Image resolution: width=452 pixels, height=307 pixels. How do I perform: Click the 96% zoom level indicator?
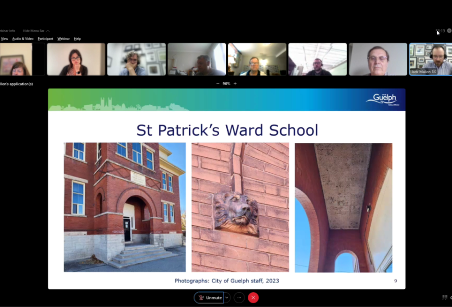[x=226, y=84]
